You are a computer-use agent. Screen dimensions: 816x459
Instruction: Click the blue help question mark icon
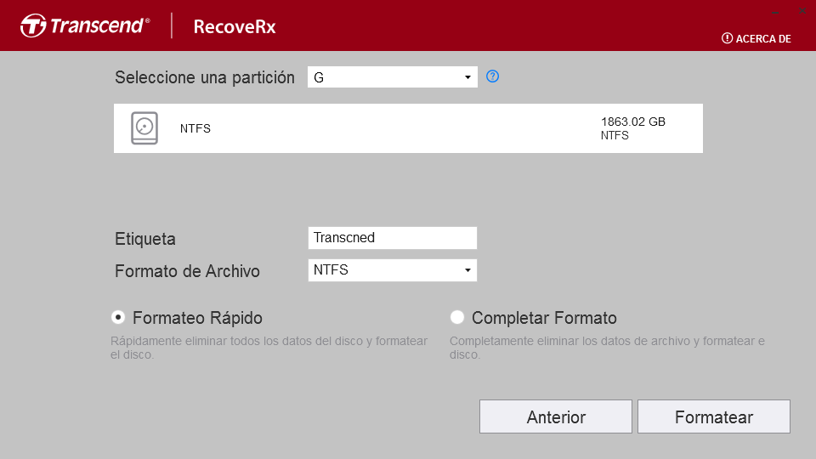click(492, 76)
